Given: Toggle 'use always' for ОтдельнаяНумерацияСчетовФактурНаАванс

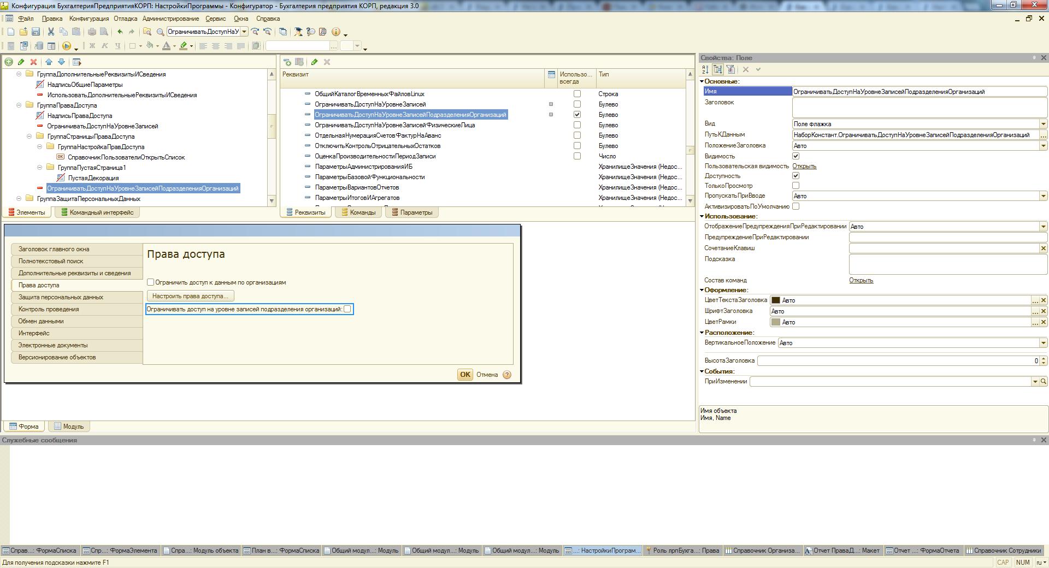Looking at the screenshot, I should coord(577,135).
